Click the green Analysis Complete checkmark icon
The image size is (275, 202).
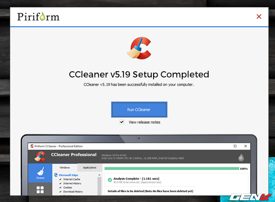coord(110,180)
